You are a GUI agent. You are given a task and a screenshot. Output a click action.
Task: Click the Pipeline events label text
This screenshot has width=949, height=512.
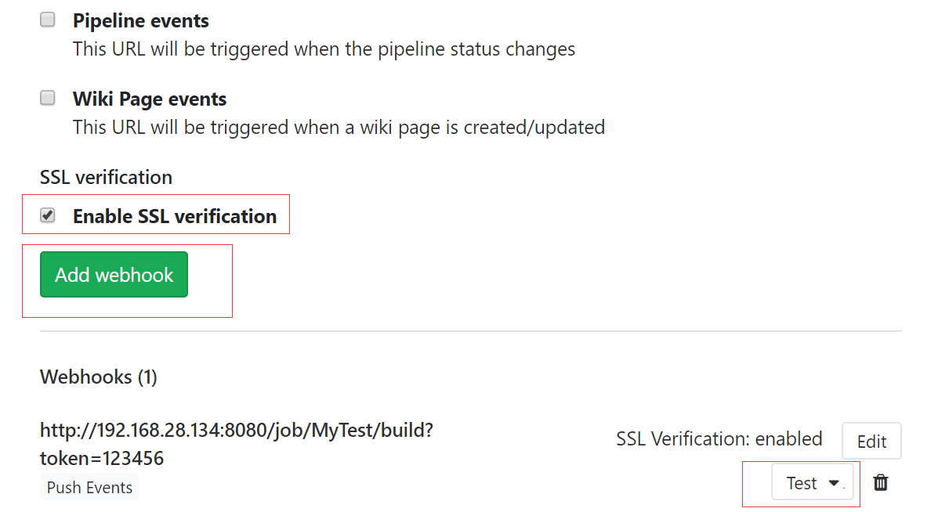pyautogui.click(x=141, y=20)
